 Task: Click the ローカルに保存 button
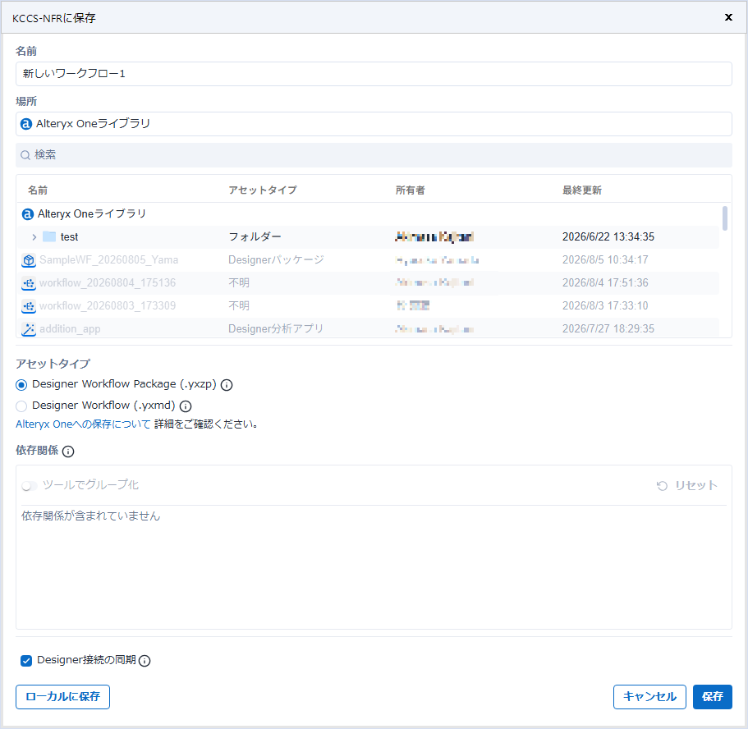coord(62,696)
